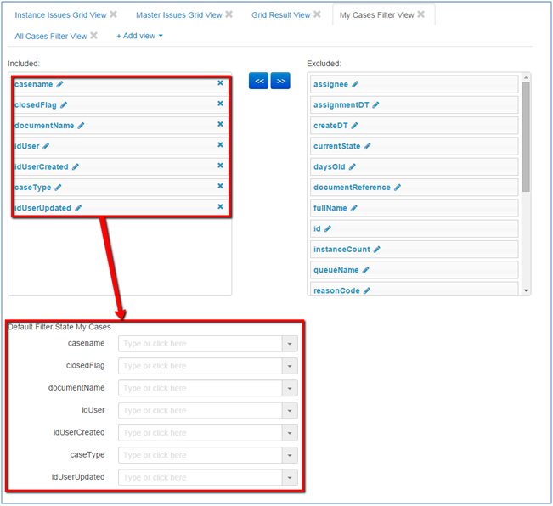Open the caseType dropdown arrow
Screen dimensions: 553x506
290,455
